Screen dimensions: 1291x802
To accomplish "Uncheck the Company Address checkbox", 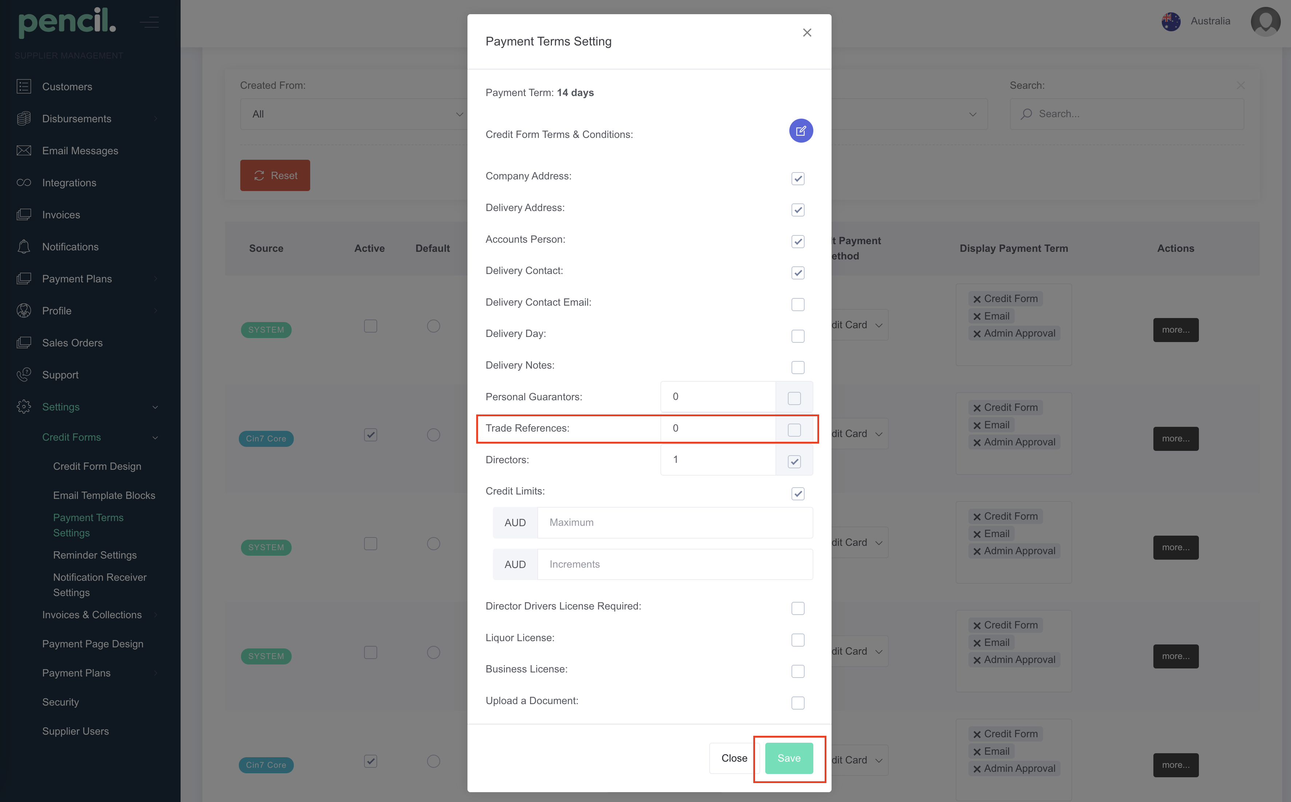I will (798, 179).
